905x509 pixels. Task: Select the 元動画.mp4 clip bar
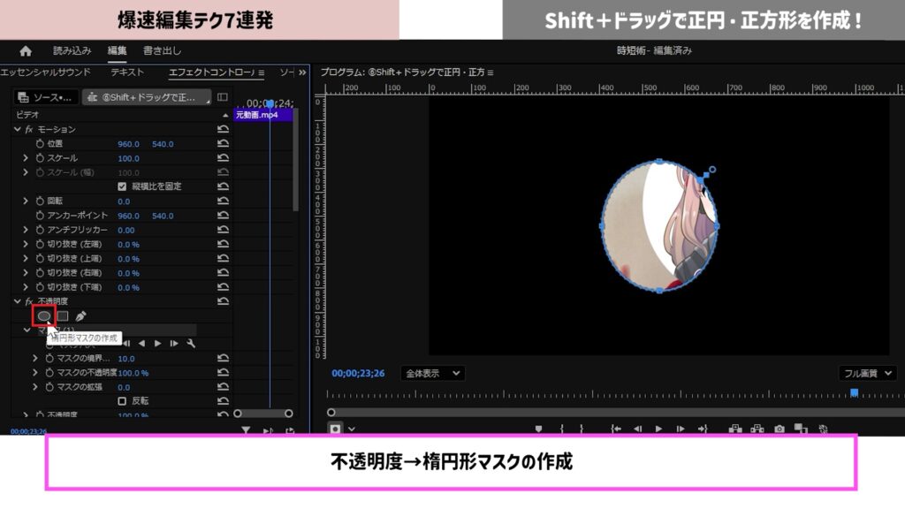click(263, 115)
